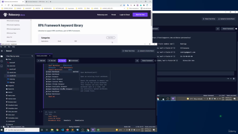Open Chrome from taskbar
The height and width of the screenshot is (134, 238).
click(57, 130)
